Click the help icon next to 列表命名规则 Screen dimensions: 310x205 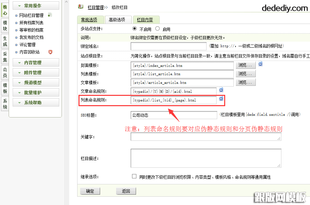tap(221, 99)
